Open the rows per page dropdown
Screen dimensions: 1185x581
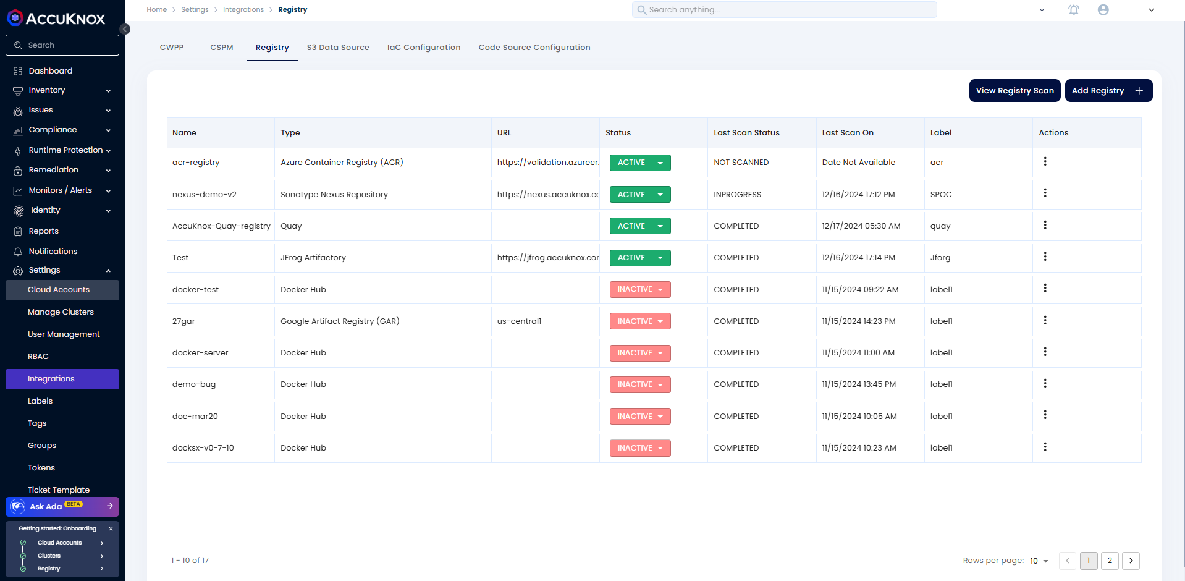coord(1039,561)
